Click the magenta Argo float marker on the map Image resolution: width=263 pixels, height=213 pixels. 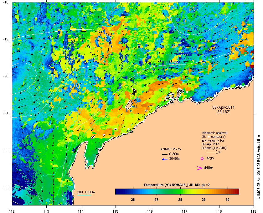point(103,28)
